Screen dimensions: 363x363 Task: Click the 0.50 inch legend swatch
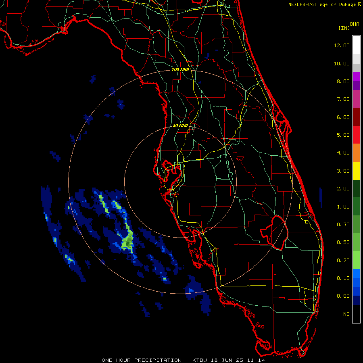[x=356, y=242]
